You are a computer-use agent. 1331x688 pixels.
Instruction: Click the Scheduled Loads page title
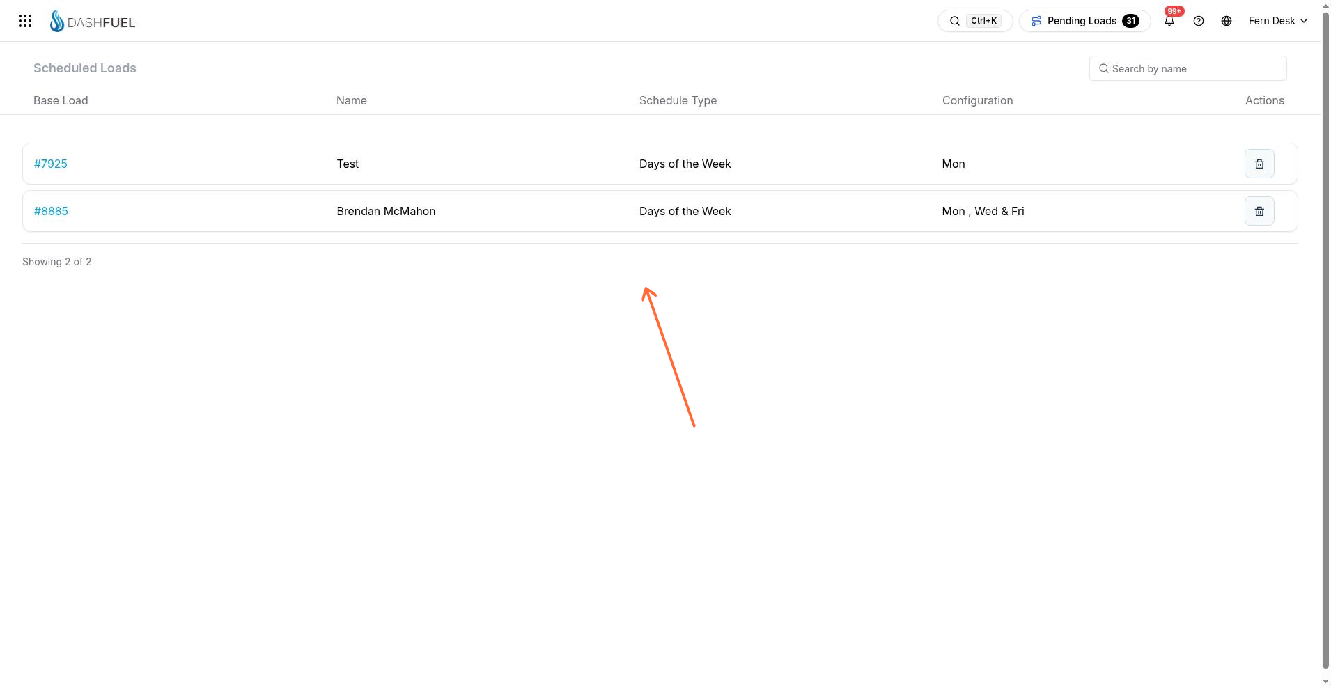tap(84, 68)
